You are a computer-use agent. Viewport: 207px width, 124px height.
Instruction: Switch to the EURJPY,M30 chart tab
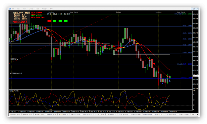point(160,114)
